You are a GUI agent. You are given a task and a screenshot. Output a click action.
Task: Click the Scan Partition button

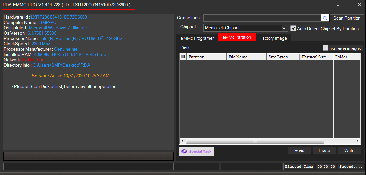[347, 18]
